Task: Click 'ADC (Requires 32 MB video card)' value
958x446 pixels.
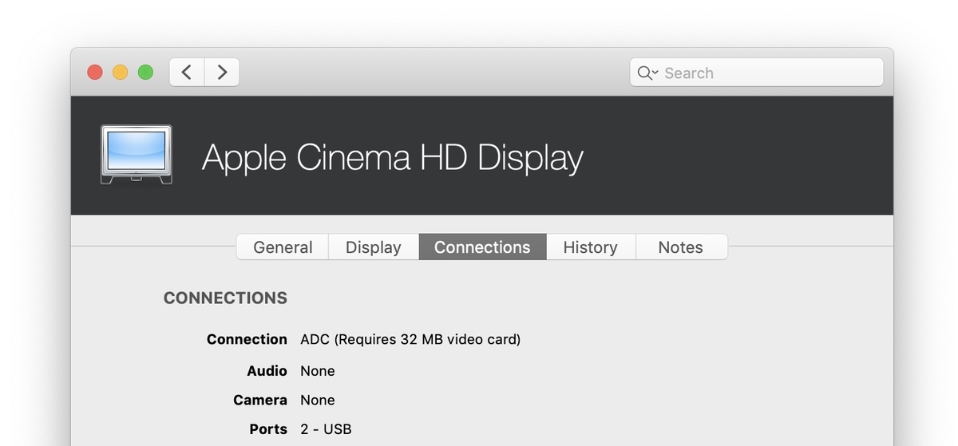Action: [410, 340]
